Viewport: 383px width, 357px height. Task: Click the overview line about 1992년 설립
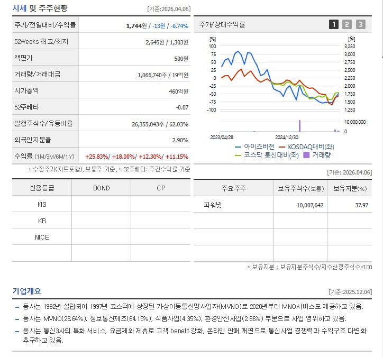coord(193,306)
